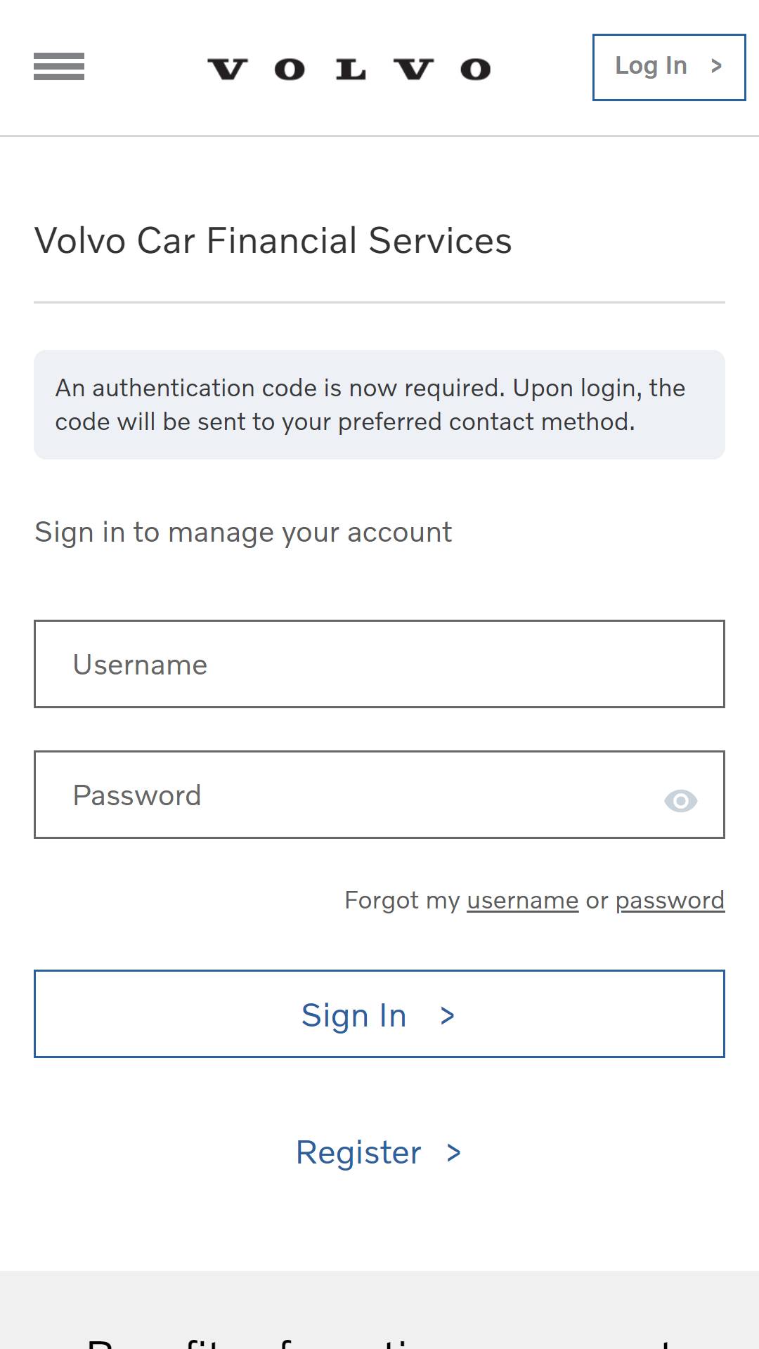
Task: Follow the forgot username link
Action: (522, 900)
